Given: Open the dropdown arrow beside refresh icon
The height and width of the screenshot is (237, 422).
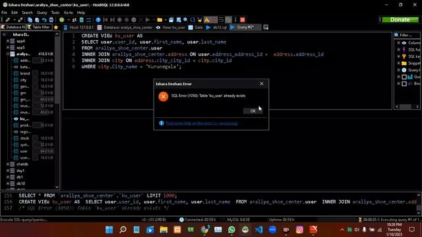Looking at the screenshot, I should tap(69, 20).
